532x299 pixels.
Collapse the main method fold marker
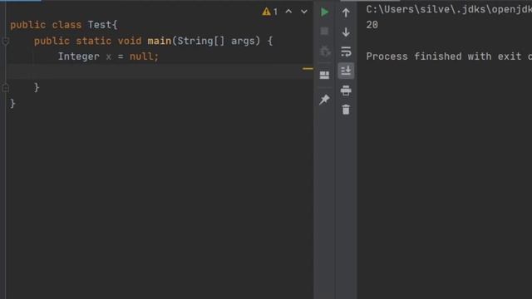pos(6,42)
